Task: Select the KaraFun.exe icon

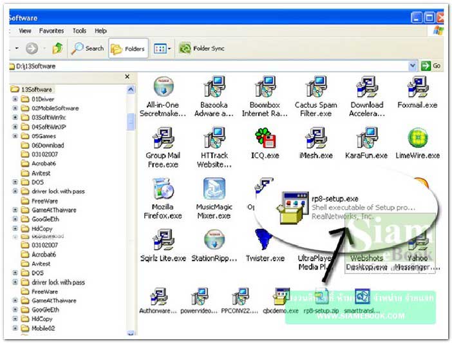Action: tap(366, 138)
